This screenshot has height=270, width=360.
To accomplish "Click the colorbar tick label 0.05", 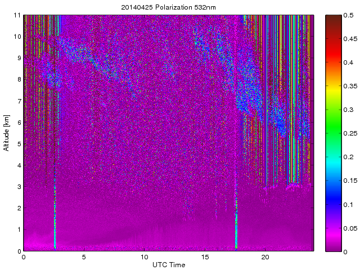I will [x=349, y=228].
